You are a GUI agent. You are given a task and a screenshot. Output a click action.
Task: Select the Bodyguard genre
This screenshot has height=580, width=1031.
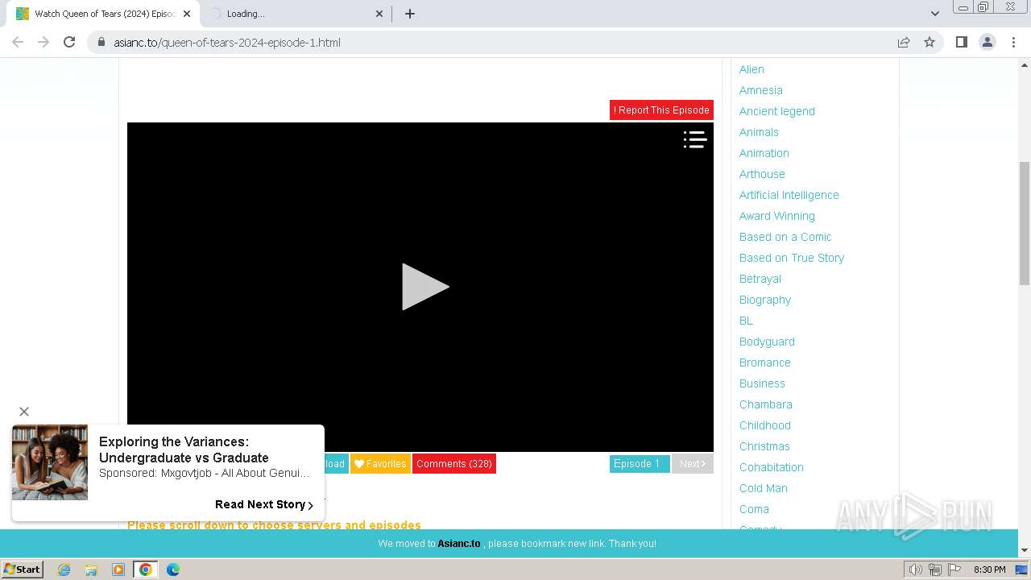pos(767,342)
